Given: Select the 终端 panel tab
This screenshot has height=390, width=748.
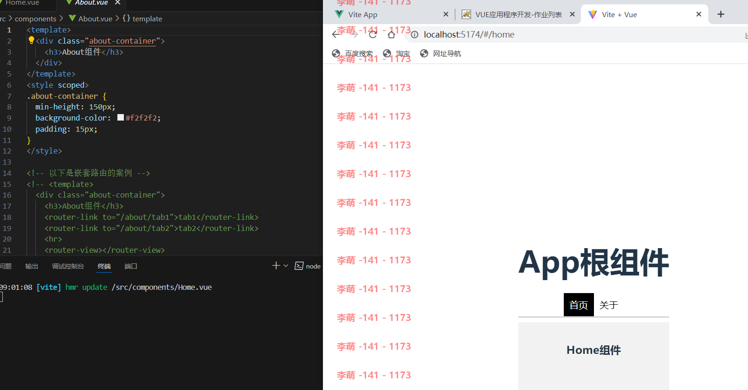Looking at the screenshot, I should click(104, 266).
